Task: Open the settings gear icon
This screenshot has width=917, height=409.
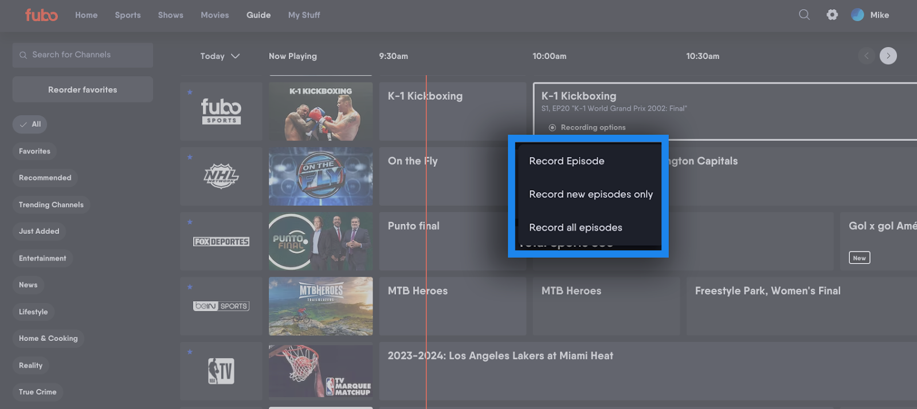Action: coord(832,15)
